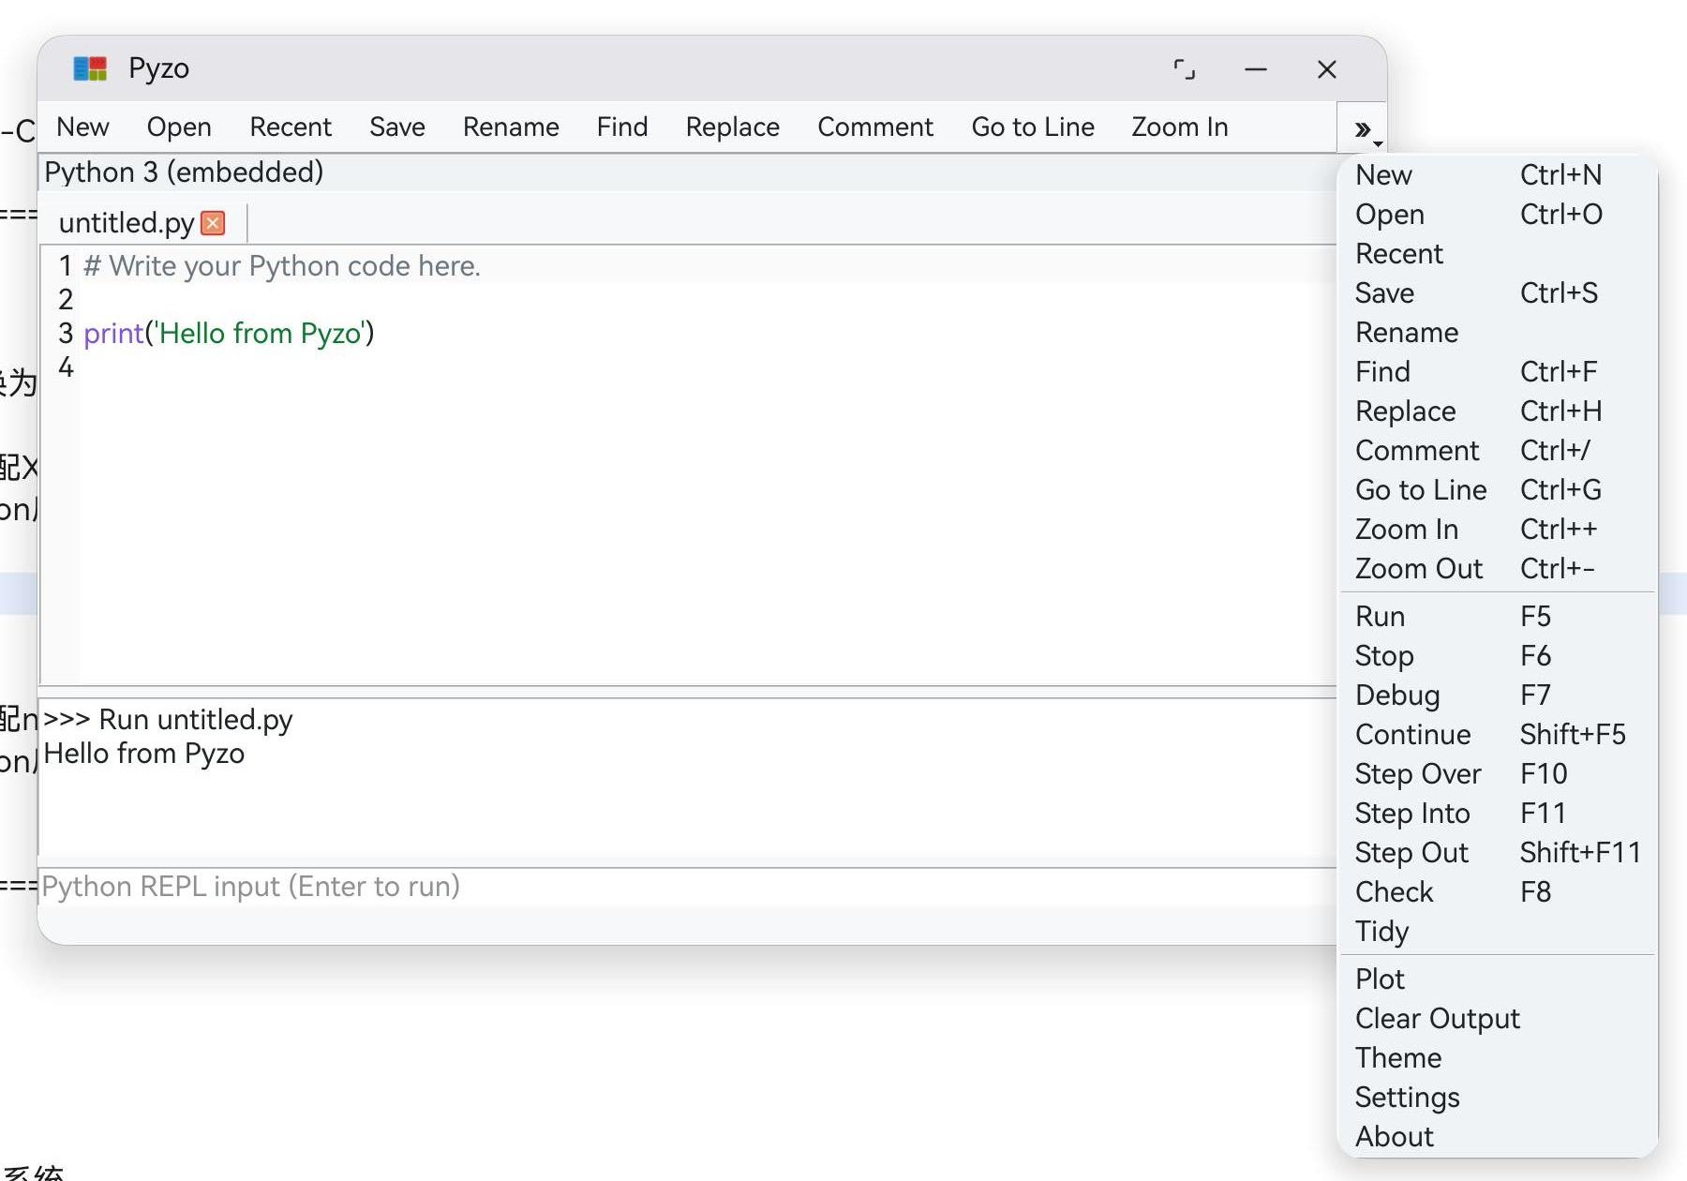Screen dimensions: 1687x1181
Task: Open Theme from the menu
Action: click(1497, 1058)
